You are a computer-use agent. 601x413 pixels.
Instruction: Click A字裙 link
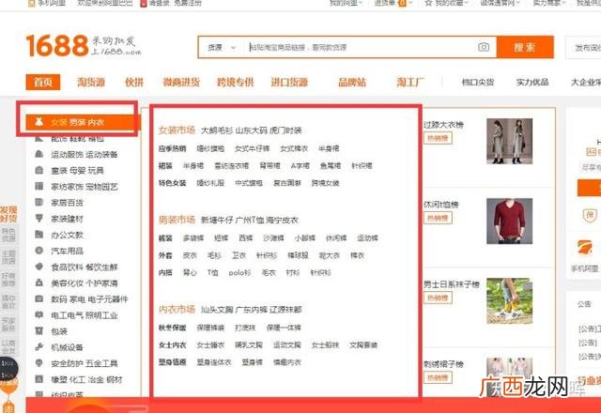[300, 166]
